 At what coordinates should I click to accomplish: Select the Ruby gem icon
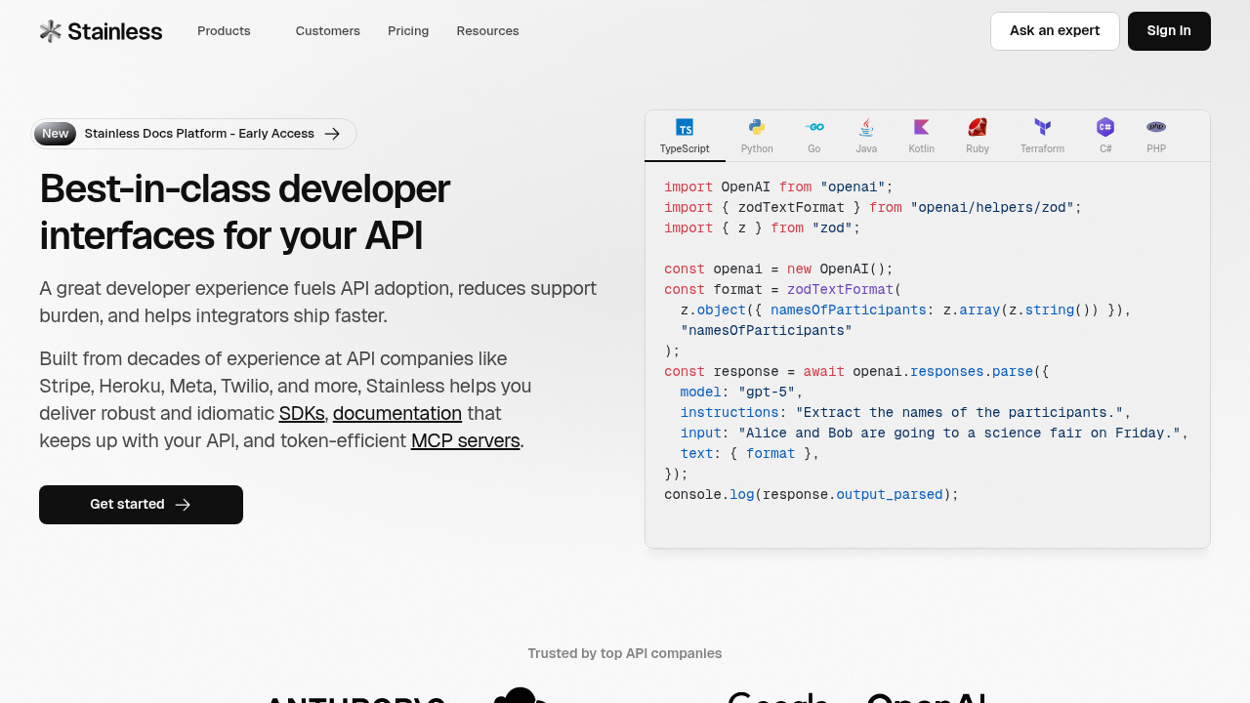click(978, 127)
